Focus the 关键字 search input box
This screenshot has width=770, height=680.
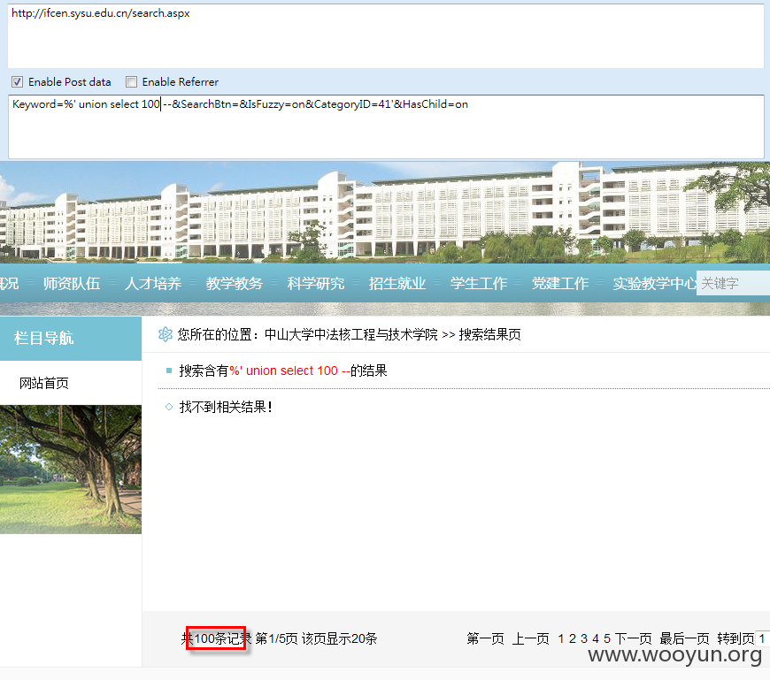coord(733,283)
